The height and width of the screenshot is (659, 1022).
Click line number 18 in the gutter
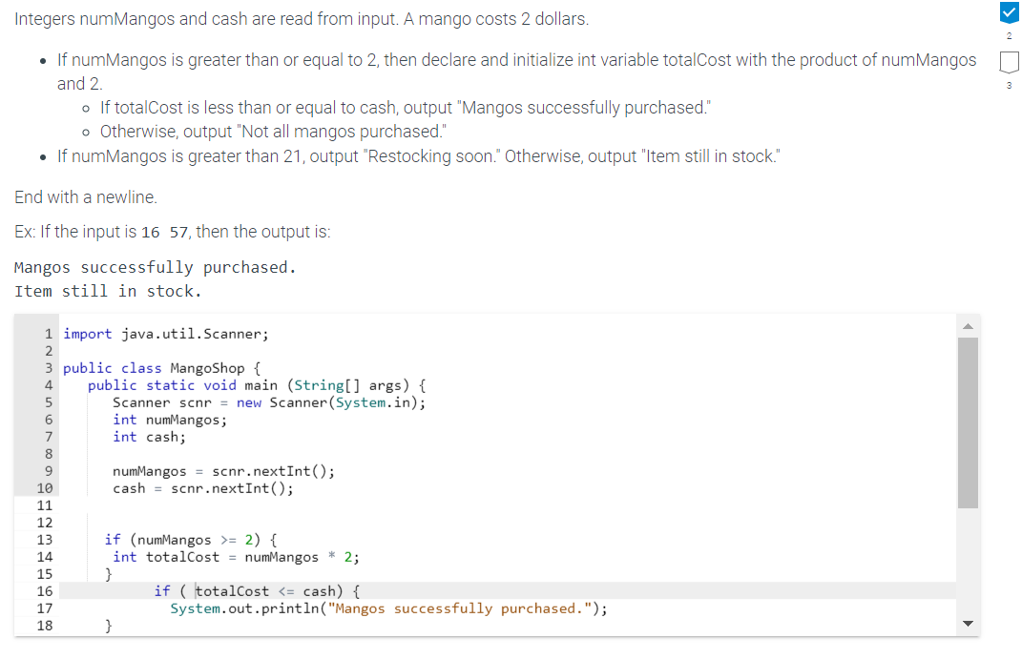point(44,626)
